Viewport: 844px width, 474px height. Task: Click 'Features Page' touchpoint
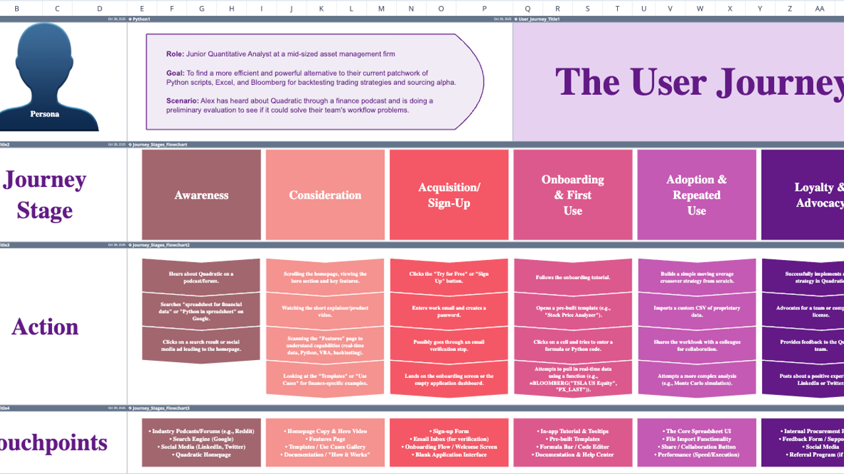pos(325,439)
